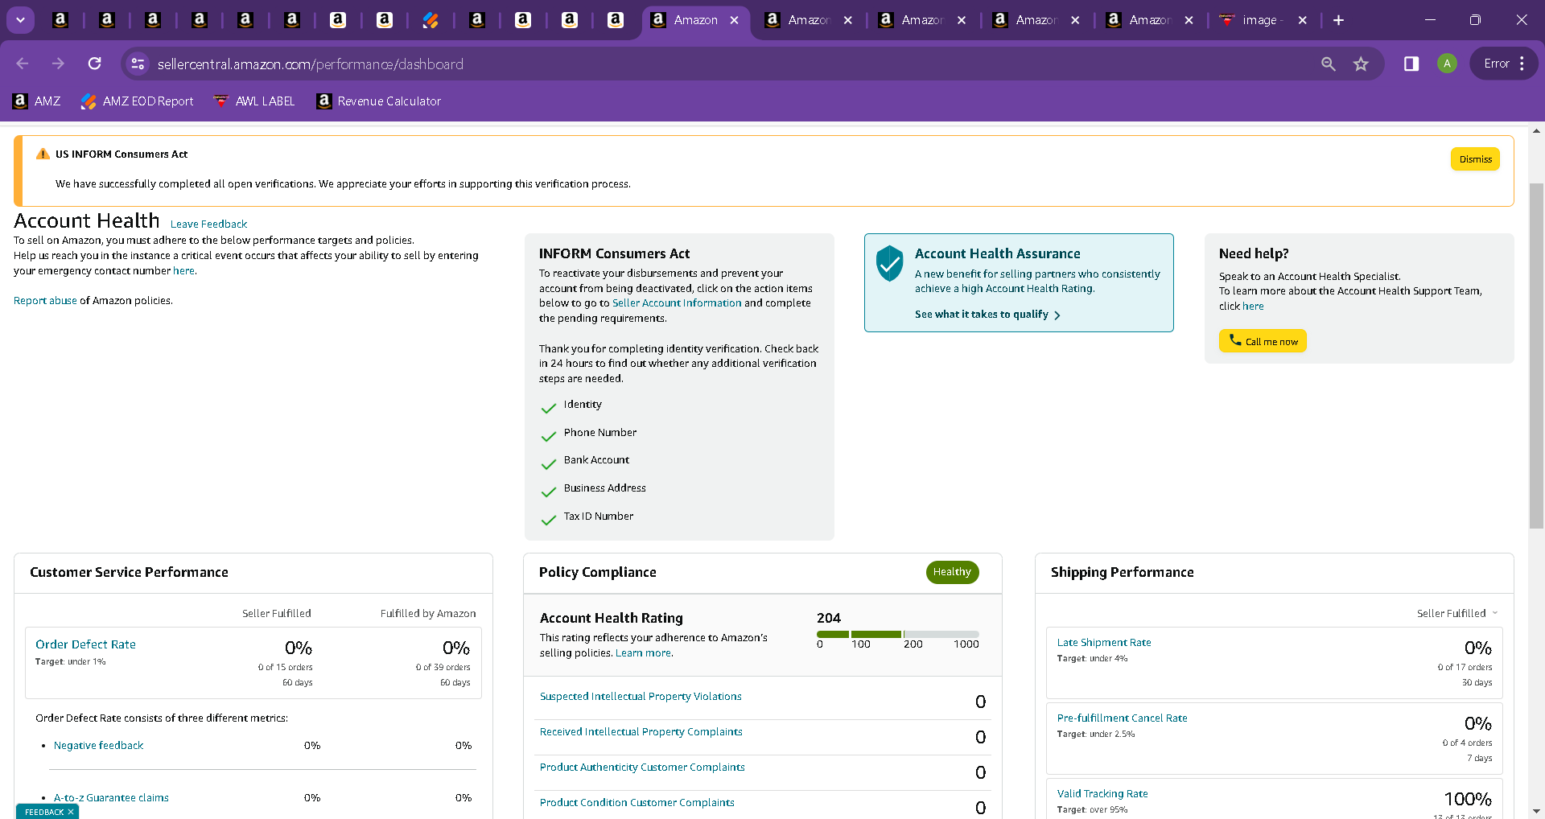Viewport: 1545px width, 819px height.
Task: Open the Seller Fulfilled dropdown in Shipping Performance
Action: point(1457,614)
